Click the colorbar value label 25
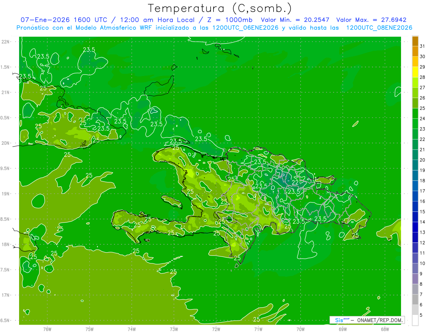This screenshot has height=334, width=432. [423, 108]
